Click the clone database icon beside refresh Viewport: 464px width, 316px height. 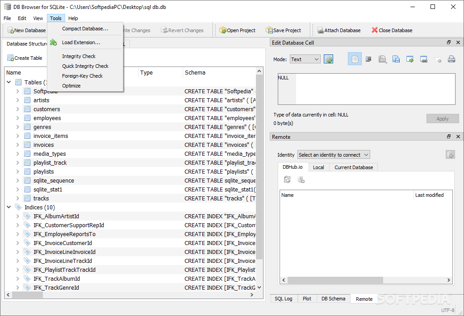pyautogui.click(x=301, y=179)
